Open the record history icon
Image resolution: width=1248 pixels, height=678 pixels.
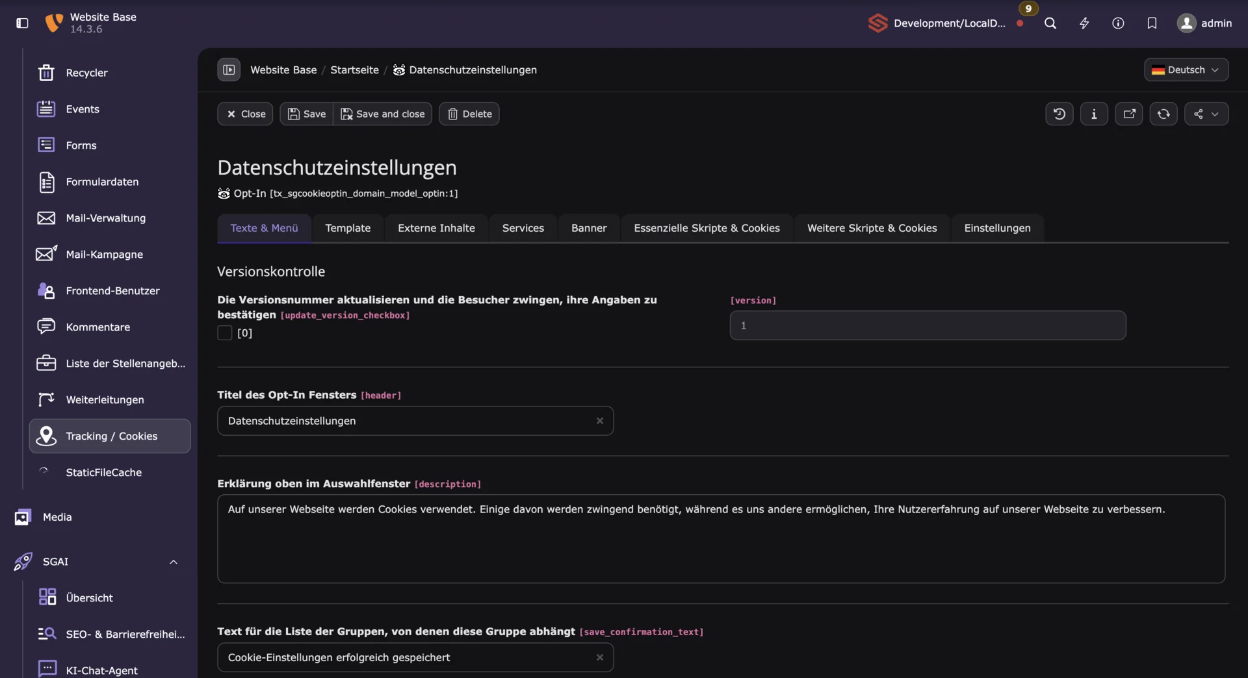pyautogui.click(x=1059, y=114)
